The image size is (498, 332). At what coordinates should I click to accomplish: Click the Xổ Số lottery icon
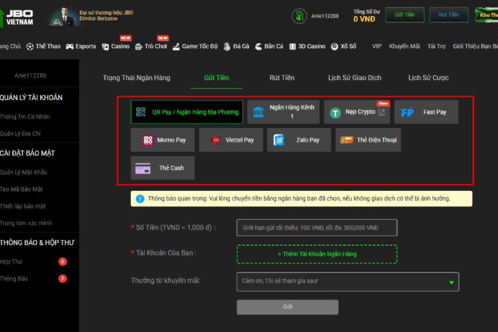click(335, 47)
